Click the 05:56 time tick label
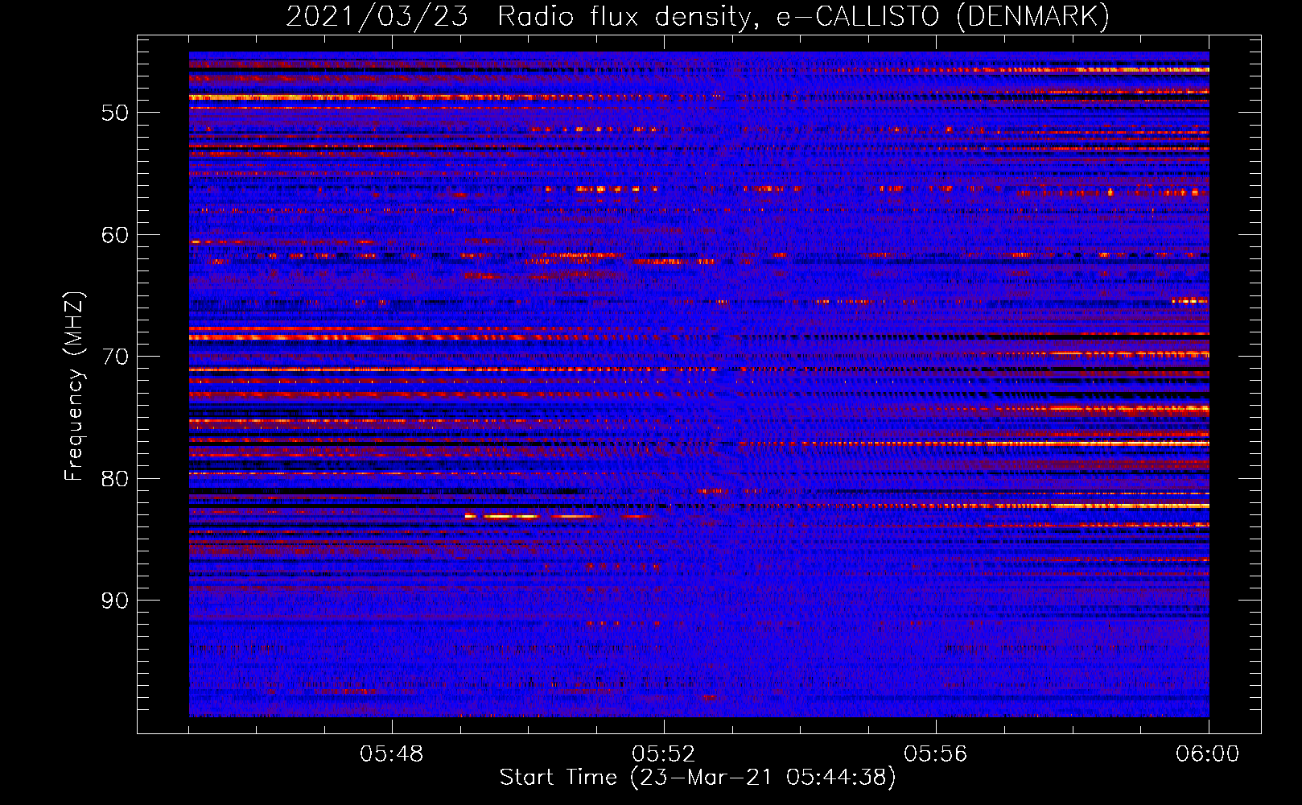This screenshot has width=1302, height=805. [936, 754]
